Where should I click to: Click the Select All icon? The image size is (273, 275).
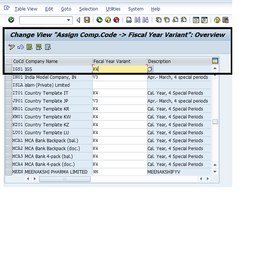(29, 47)
